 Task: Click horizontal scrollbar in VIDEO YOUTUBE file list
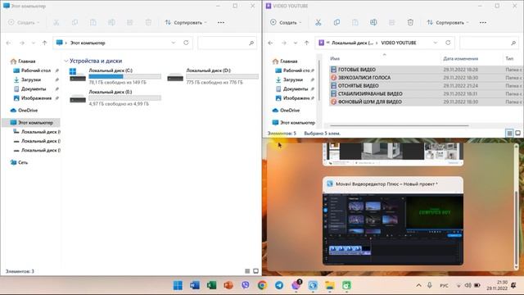pyautogui.click(x=400, y=125)
